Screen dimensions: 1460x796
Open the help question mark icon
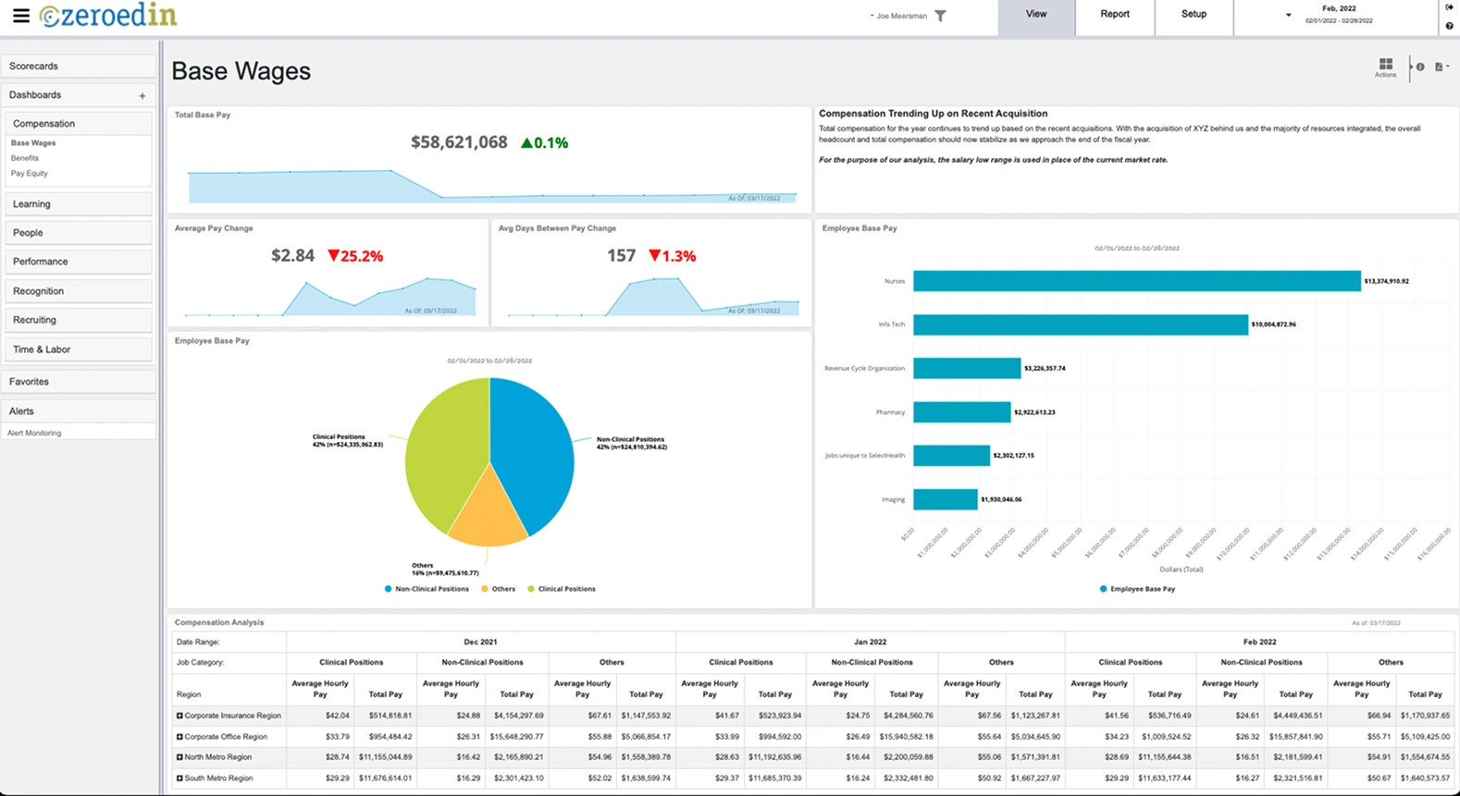click(1449, 26)
